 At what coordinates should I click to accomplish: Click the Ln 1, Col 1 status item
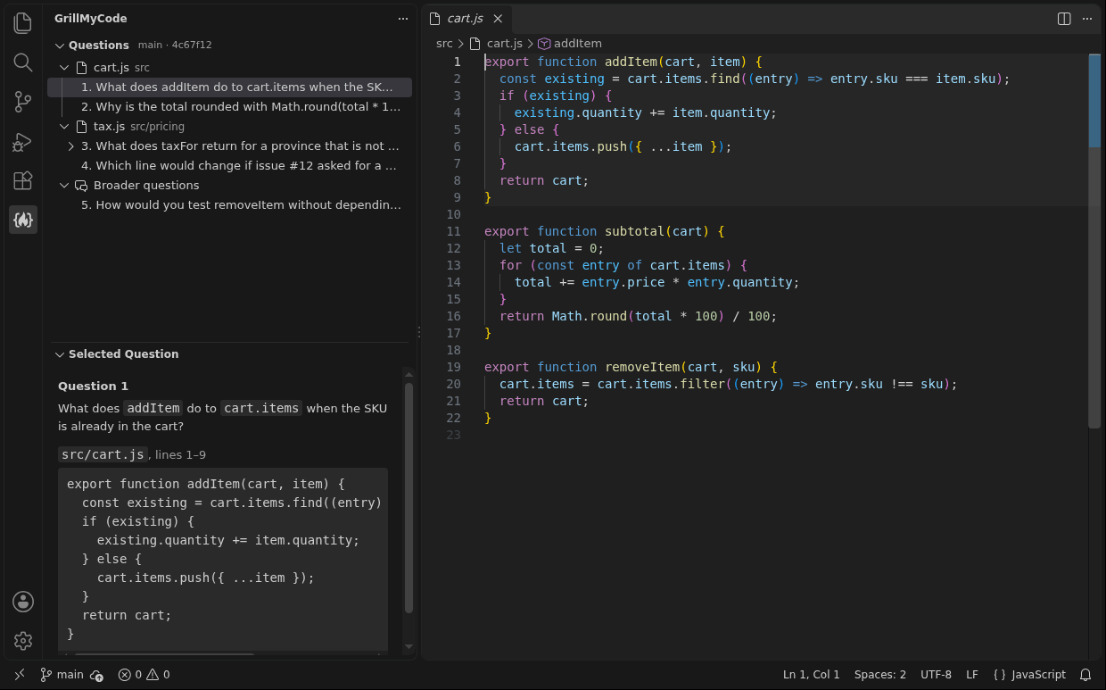coord(812,675)
